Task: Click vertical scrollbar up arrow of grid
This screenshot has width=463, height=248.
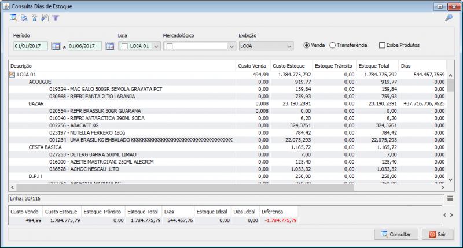Action: point(450,76)
